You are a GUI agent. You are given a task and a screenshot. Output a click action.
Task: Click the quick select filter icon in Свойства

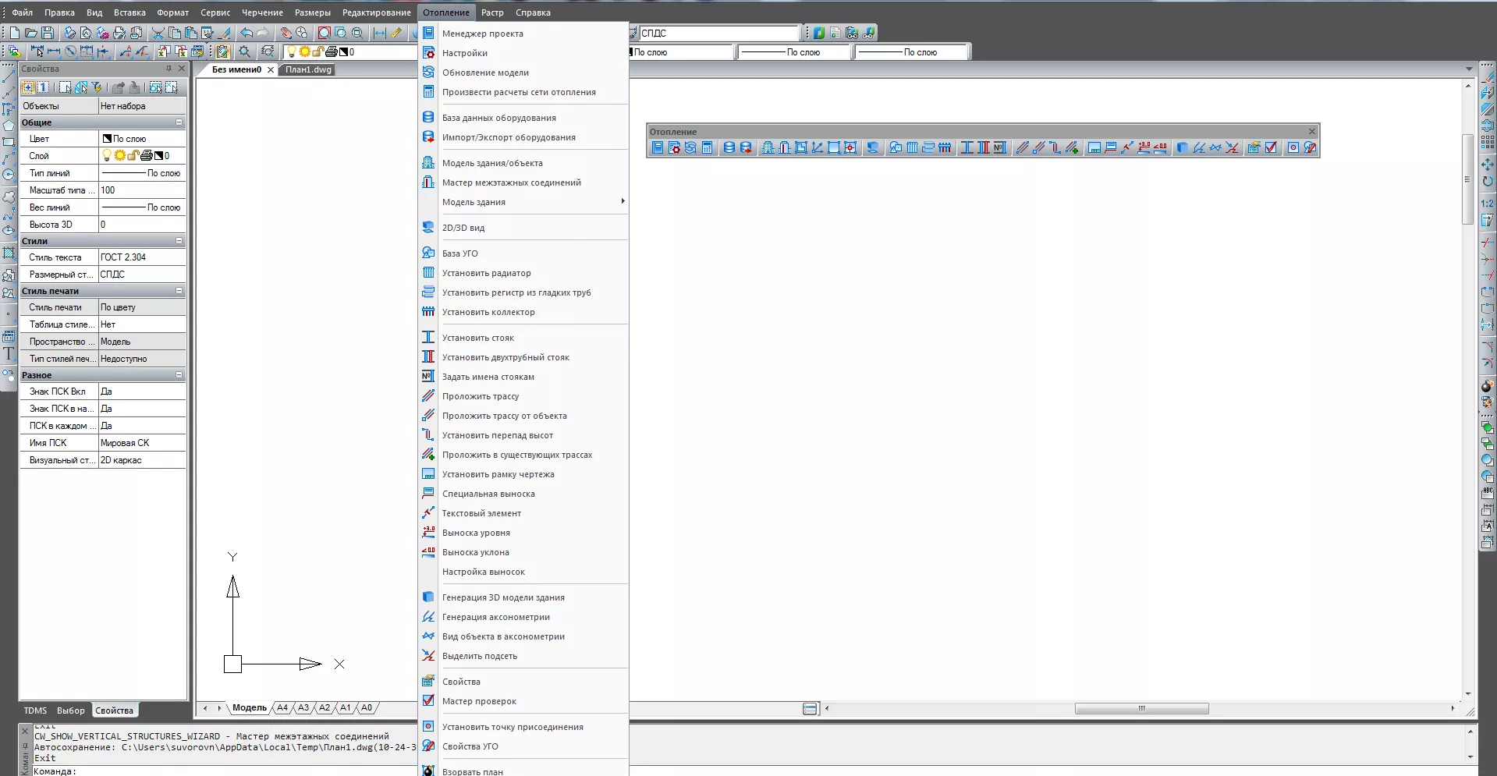click(x=97, y=87)
